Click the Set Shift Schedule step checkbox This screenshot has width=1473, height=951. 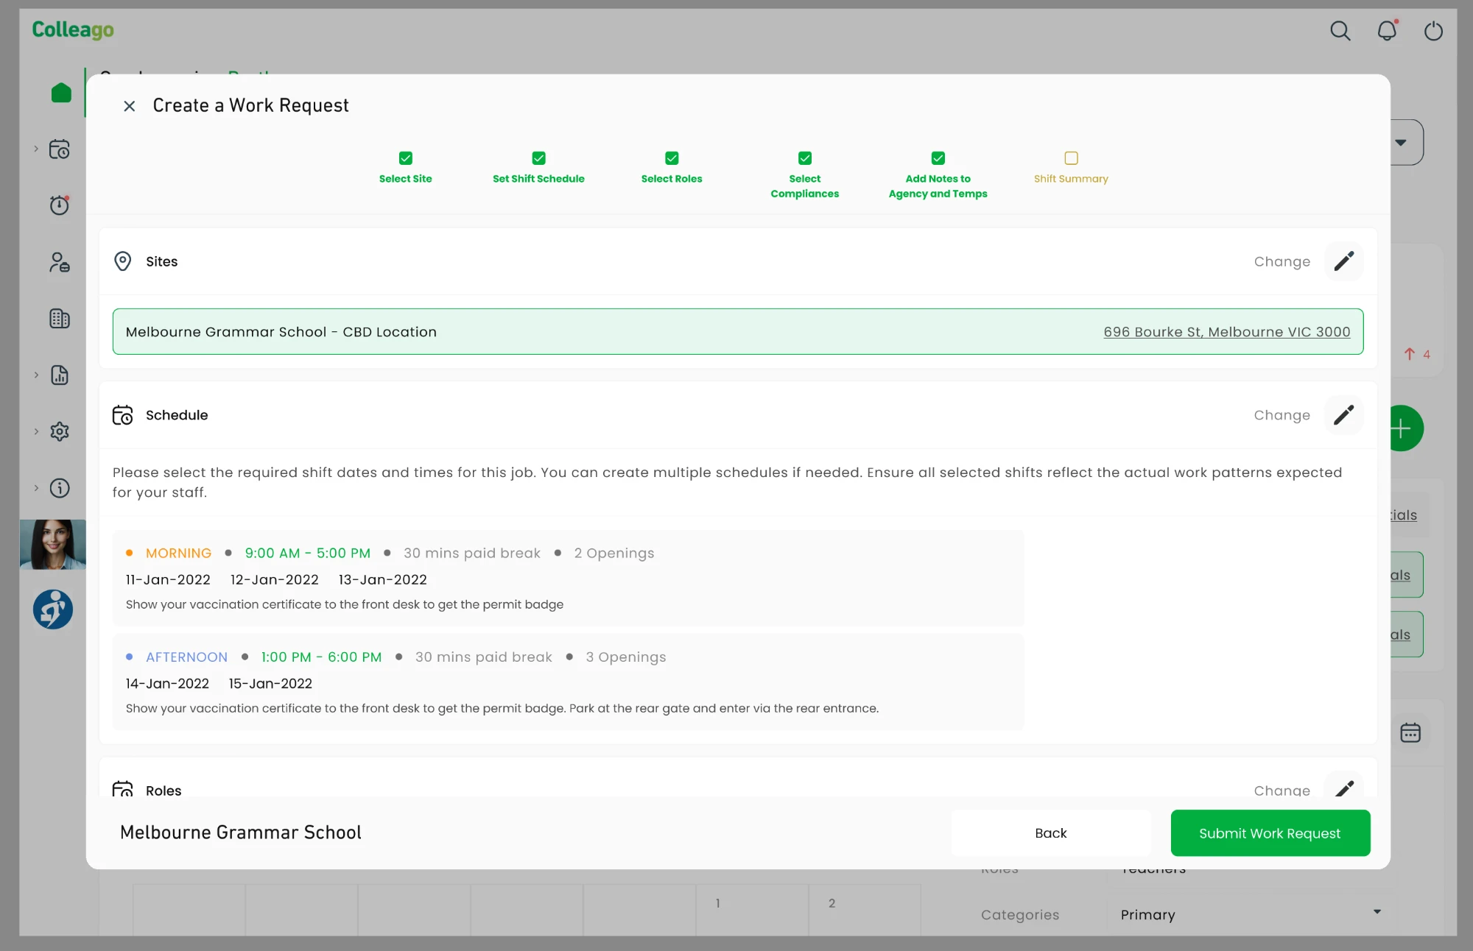(x=539, y=158)
